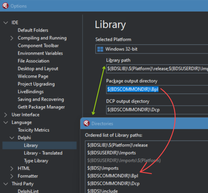
Task: Select Default Folders in the options tree
Action: (33, 30)
